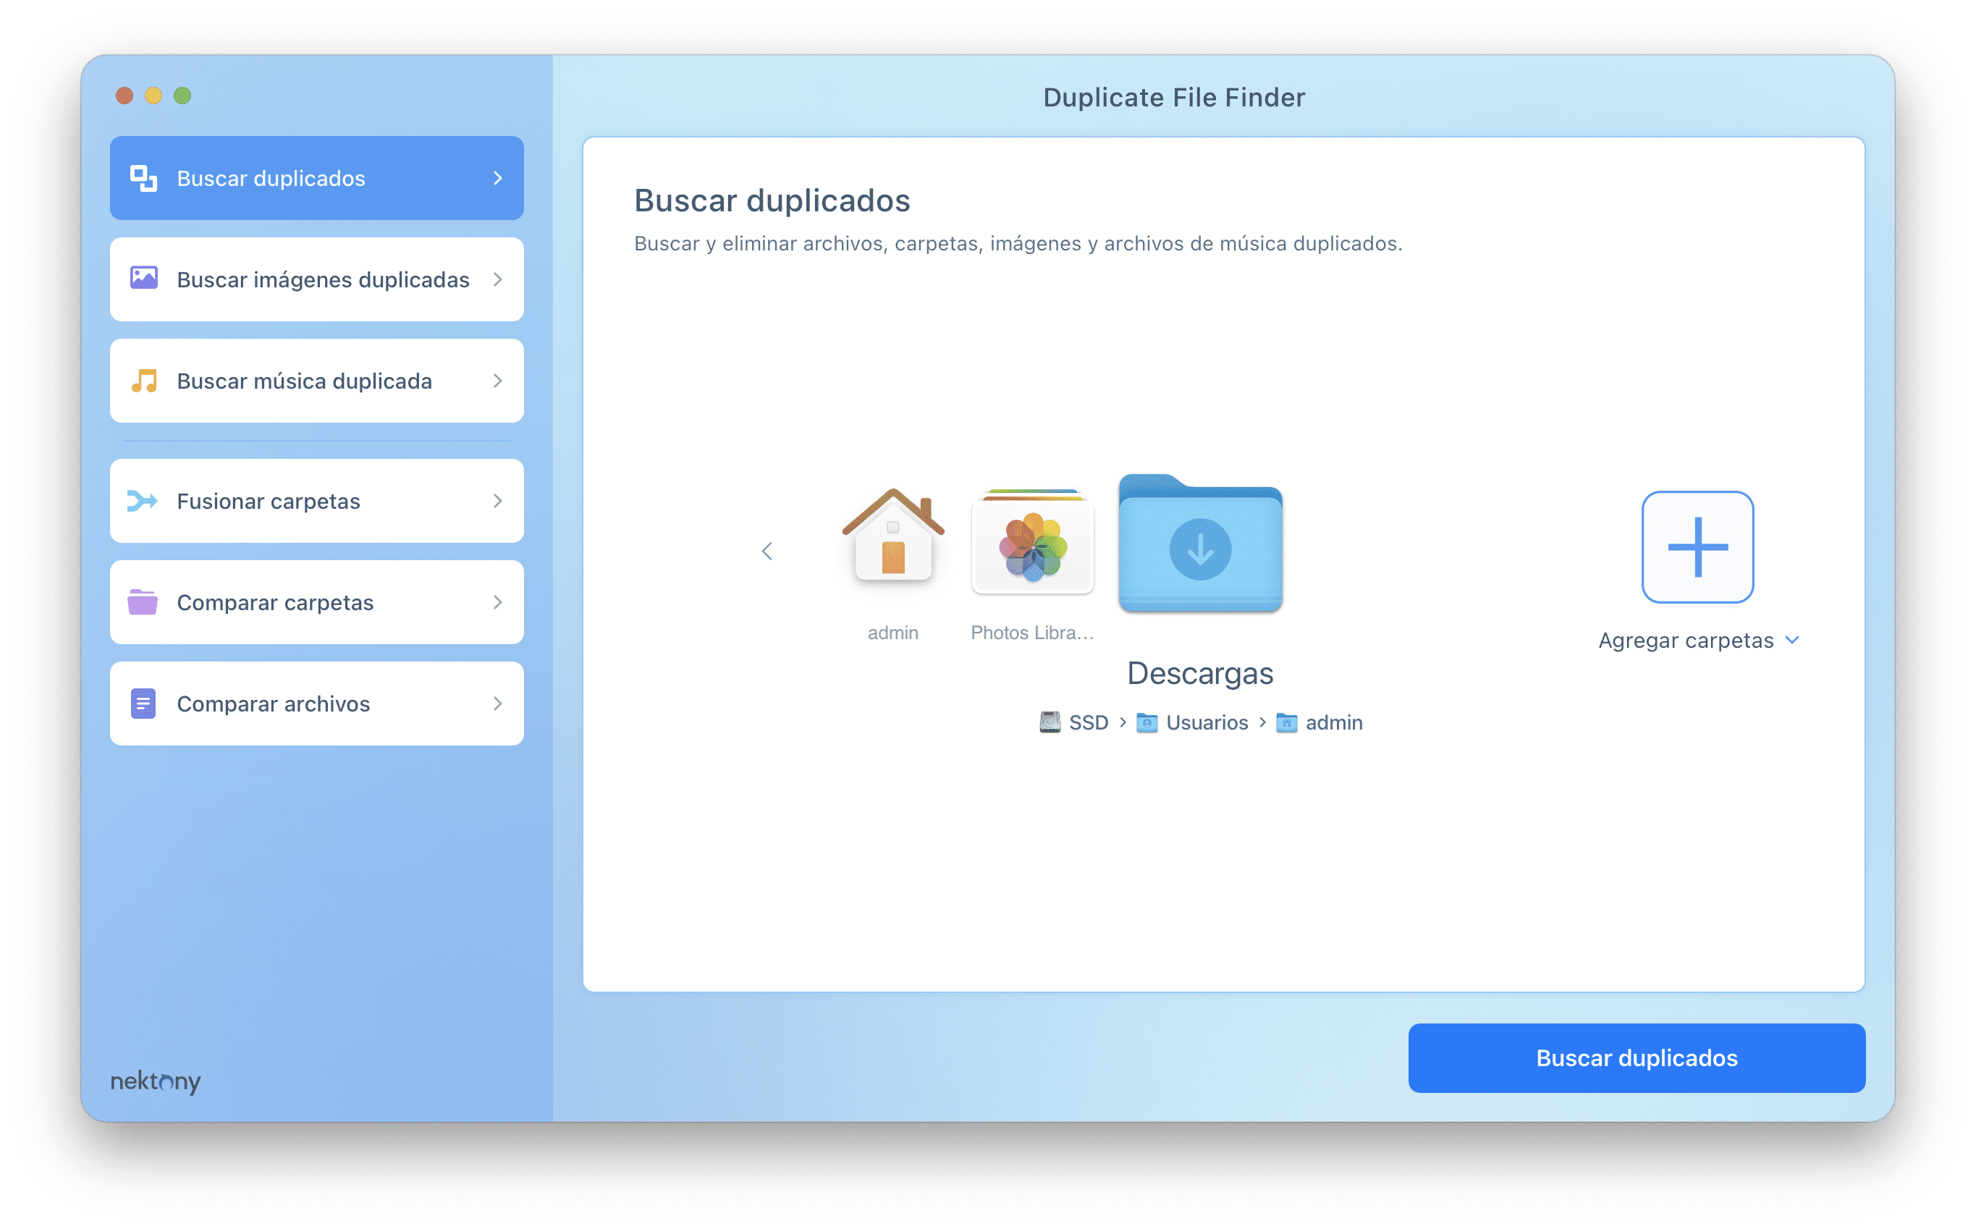Click the chevron on Comparar archivos
Viewport: 1976px width, 1229px height.
coord(497,703)
